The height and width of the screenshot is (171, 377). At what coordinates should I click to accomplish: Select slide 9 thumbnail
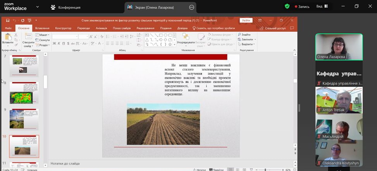point(24,119)
